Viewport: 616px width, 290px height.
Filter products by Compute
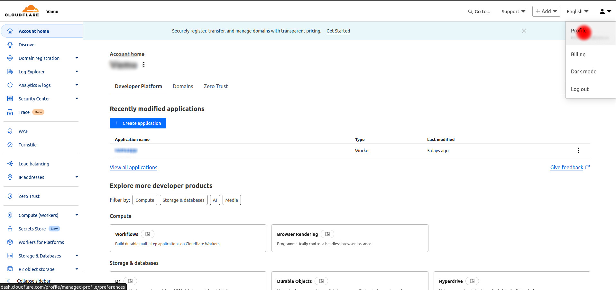pyautogui.click(x=145, y=200)
